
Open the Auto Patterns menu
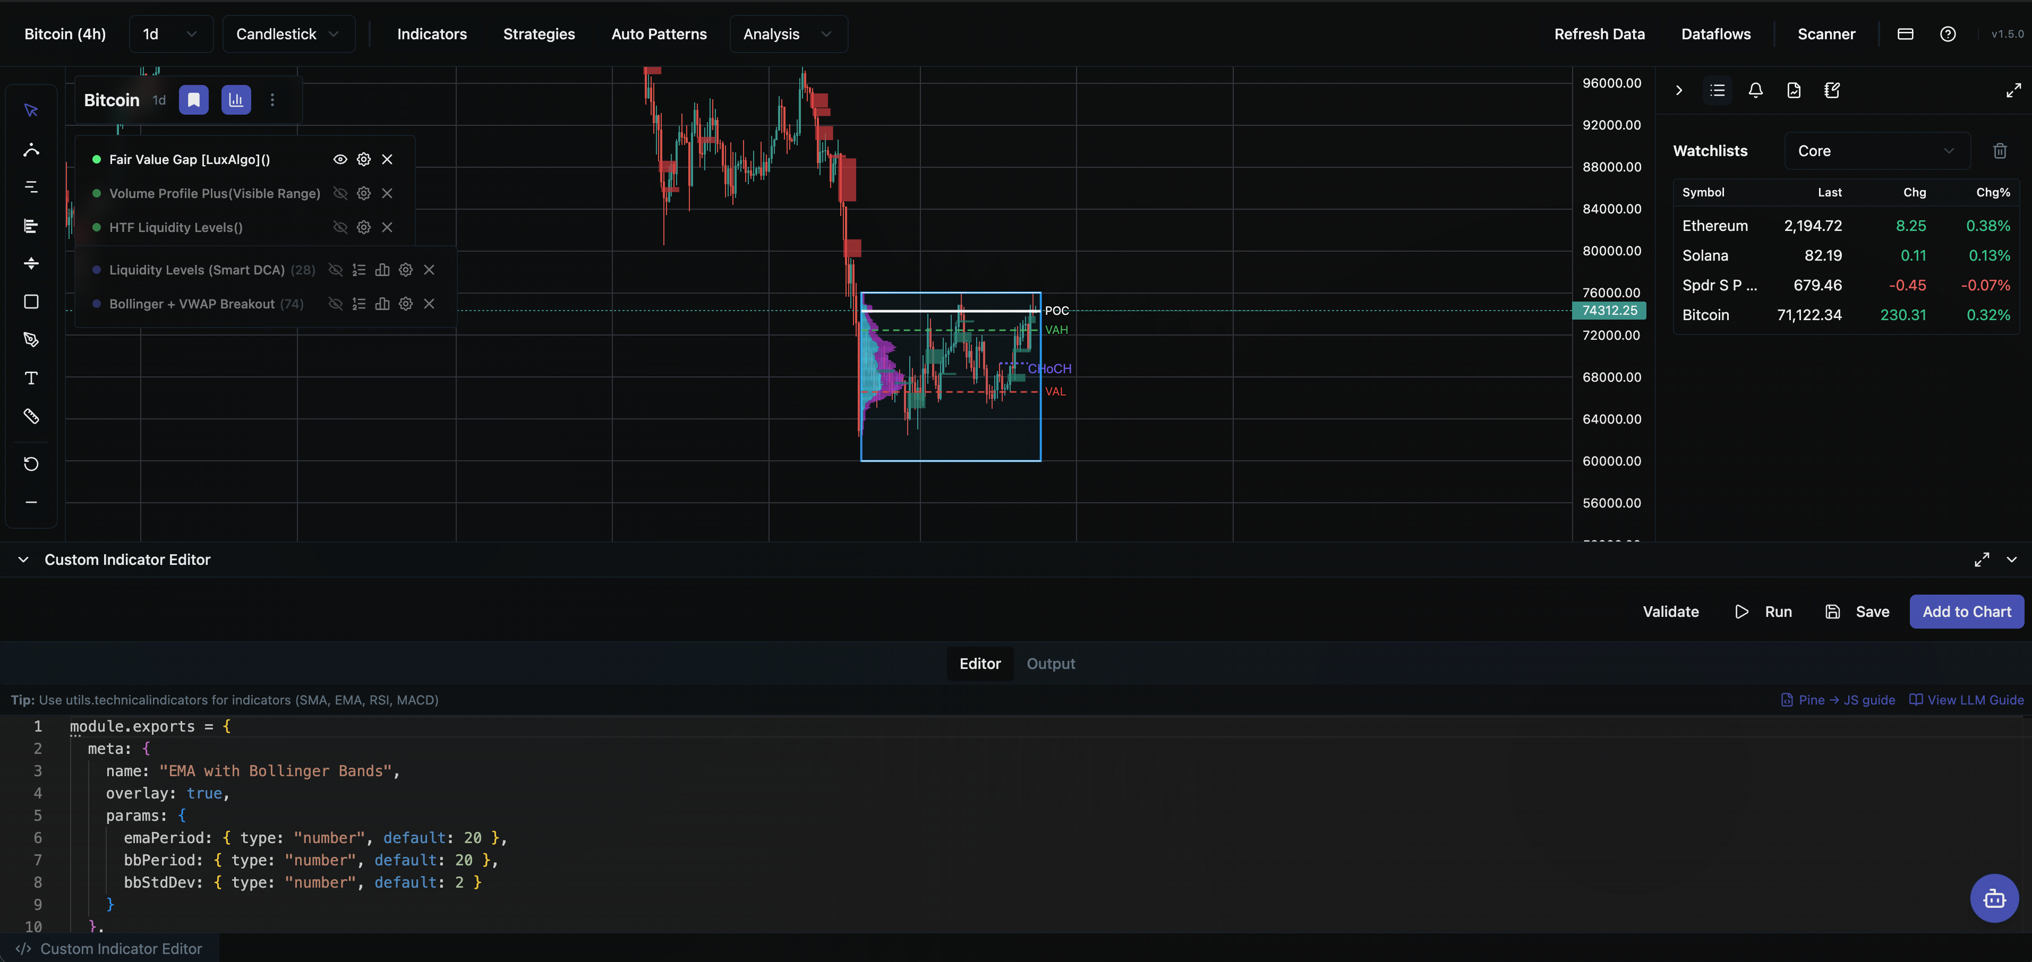pyautogui.click(x=660, y=34)
